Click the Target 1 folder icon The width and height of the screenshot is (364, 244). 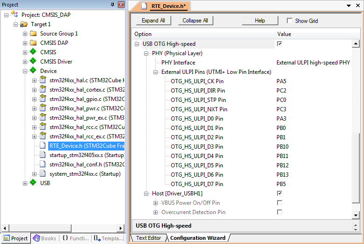click(24, 24)
